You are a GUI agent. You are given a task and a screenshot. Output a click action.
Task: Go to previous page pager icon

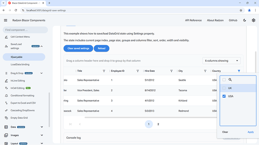[80, 124]
